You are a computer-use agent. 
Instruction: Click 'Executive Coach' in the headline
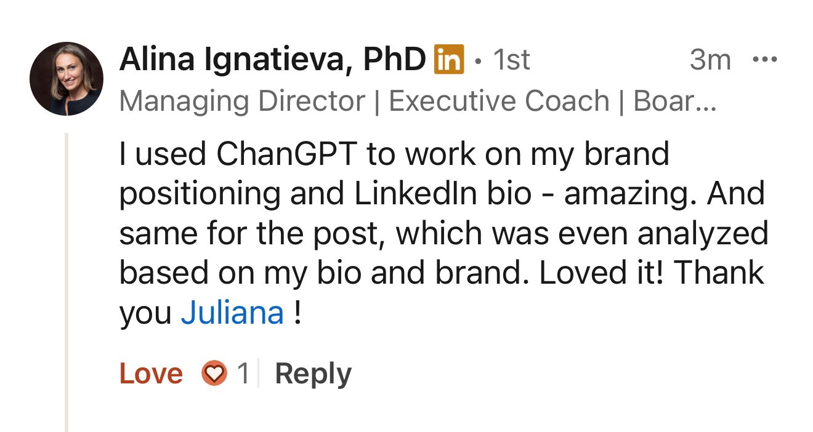pos(499,101)
